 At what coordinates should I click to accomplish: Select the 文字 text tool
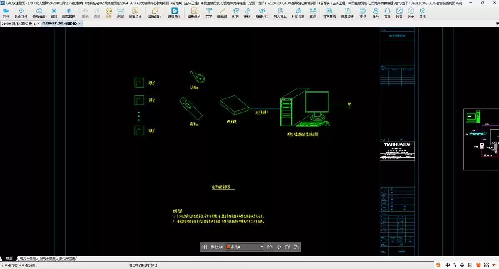click(209, 13)
